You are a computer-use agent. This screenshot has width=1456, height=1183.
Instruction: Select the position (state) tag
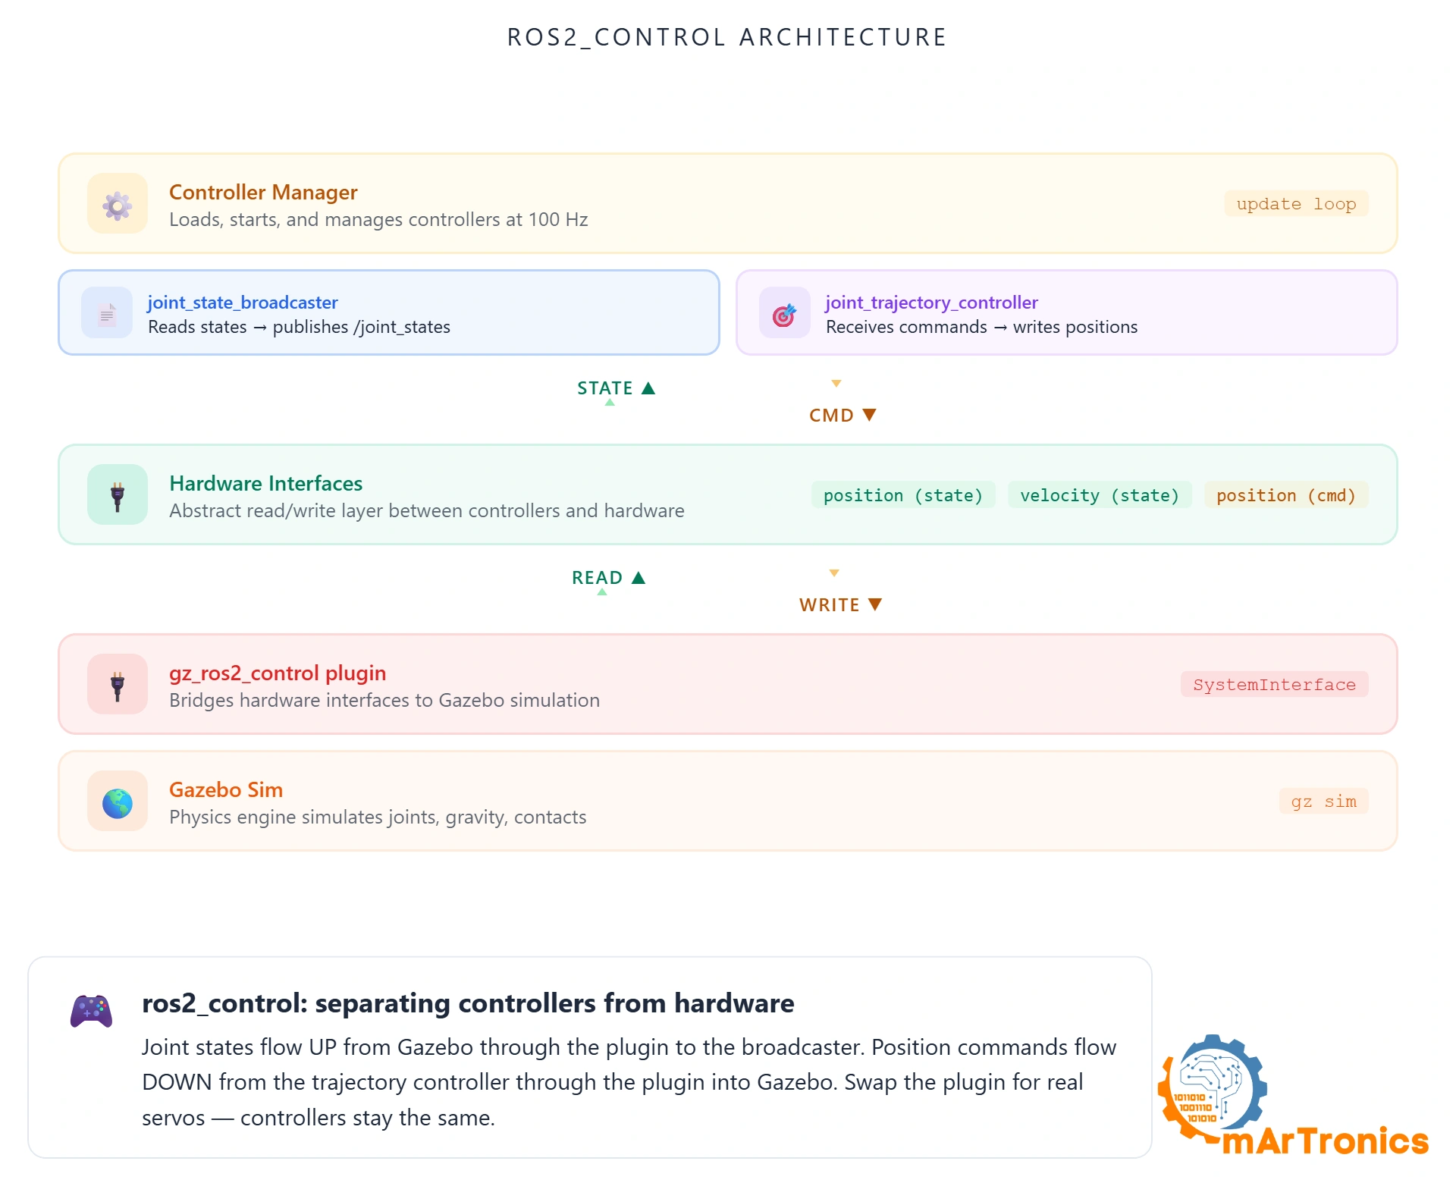903,495
